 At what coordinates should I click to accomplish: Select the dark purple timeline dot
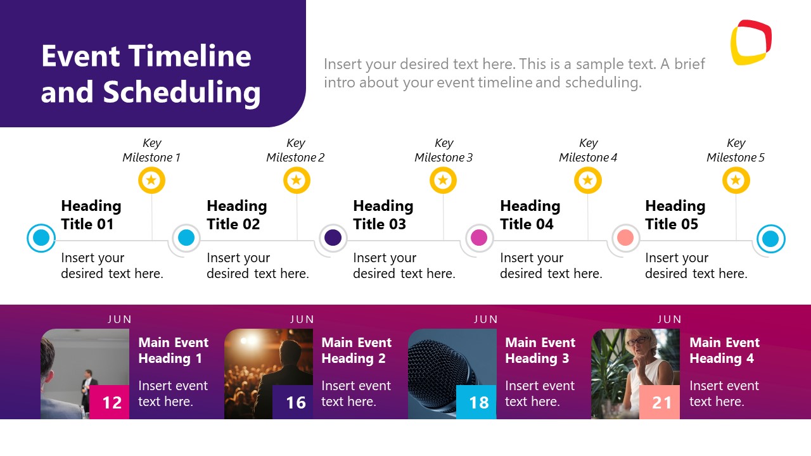tap(333, 237)
